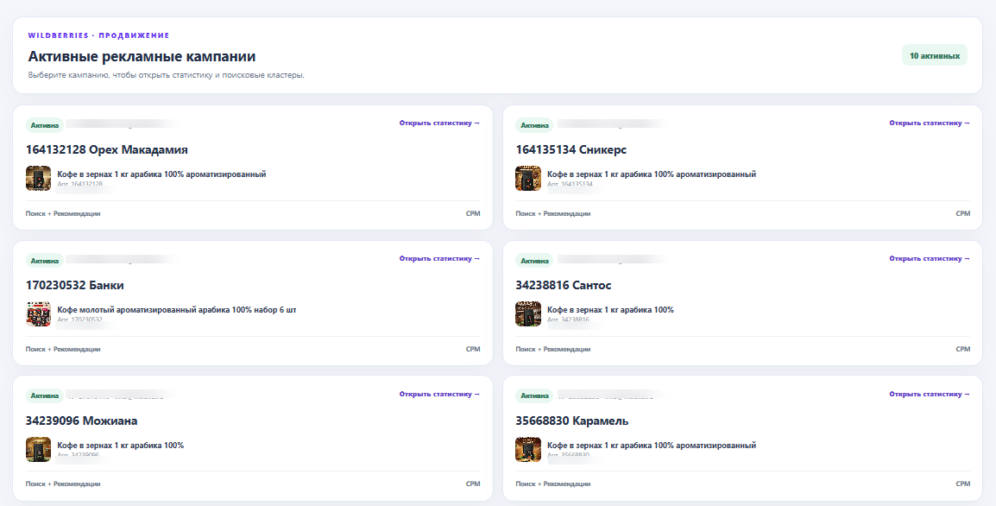Click the Активна badge on Орех Макадамия card
Screen dimensions: 996x506
click(x=45, y=125)
